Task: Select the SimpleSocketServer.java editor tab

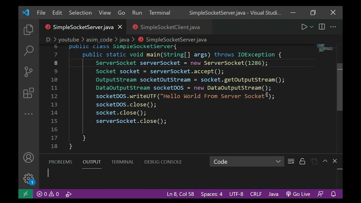Action: point(83,27)
